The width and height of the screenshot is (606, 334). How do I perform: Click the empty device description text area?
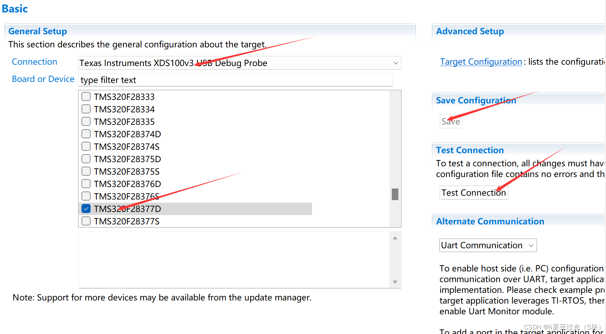coord(234,260)
